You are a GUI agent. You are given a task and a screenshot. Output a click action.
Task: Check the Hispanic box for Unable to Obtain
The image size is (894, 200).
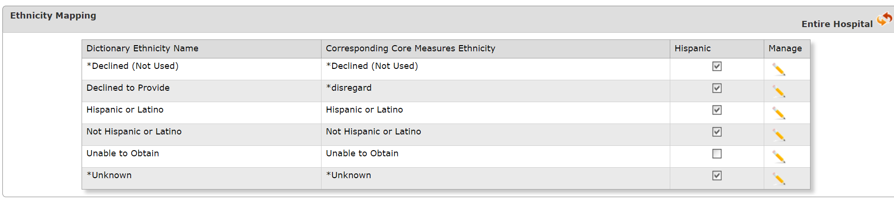point(717,154)
